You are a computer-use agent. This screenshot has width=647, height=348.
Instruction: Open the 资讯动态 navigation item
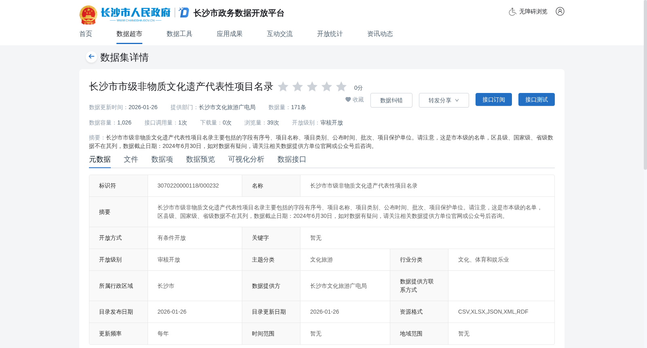coord(380,34)
